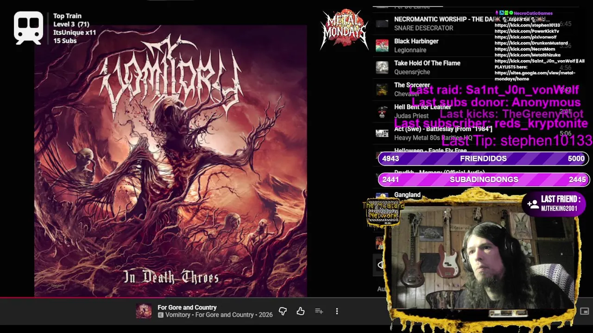593x333 pixels.
Task: Click the 6:45 track duration
Action: coord(565,24)
